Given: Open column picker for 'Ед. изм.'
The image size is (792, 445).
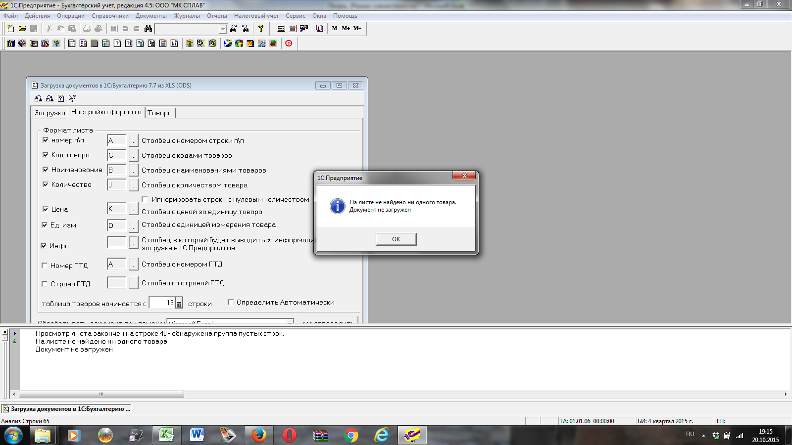Looking at the screenshot, I should (133, 226).
